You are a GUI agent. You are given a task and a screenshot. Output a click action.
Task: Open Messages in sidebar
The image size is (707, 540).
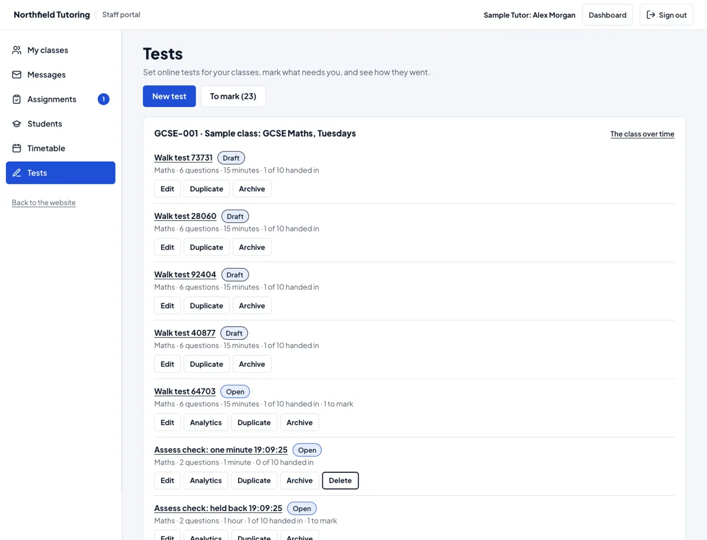(x=61, y=75)
